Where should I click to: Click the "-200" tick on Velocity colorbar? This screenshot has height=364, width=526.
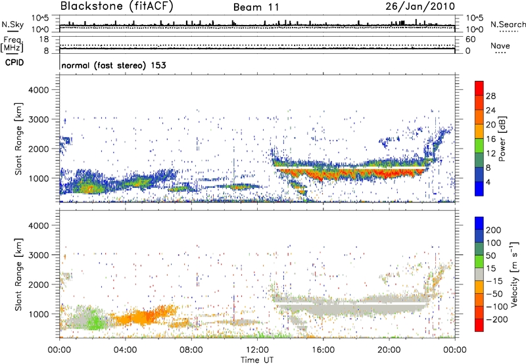(x=497, y=319)
